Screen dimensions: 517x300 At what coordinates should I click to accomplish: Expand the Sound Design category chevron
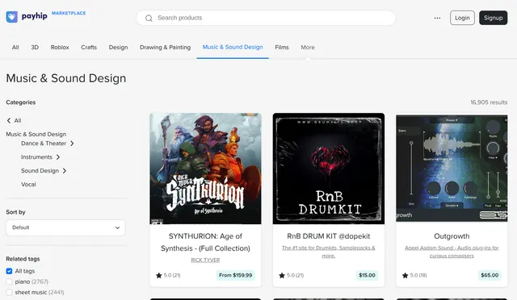coord(65,171)
